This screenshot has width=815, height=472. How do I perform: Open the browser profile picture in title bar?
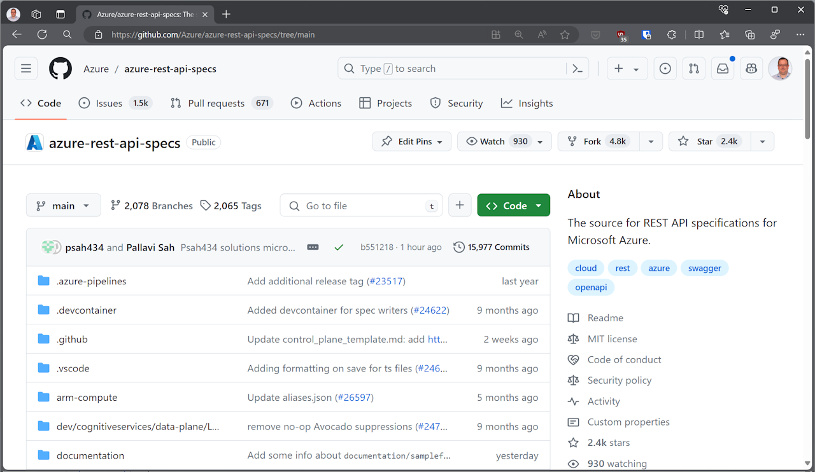click(x=13, y=14)
